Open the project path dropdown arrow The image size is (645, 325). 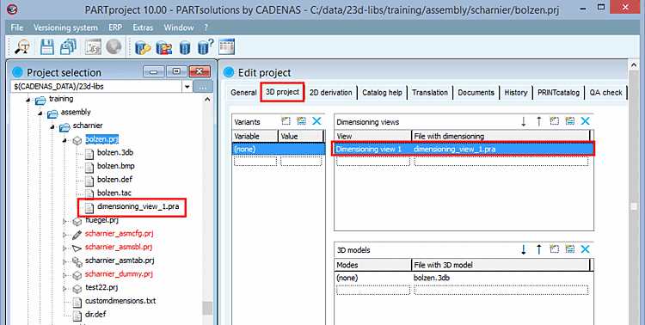click(187, 87)
